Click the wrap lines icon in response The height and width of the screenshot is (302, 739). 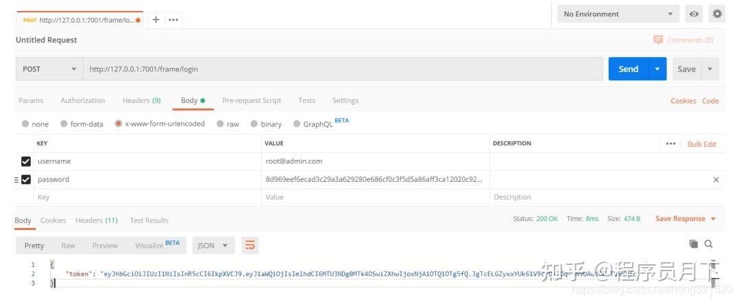[250, 245]
